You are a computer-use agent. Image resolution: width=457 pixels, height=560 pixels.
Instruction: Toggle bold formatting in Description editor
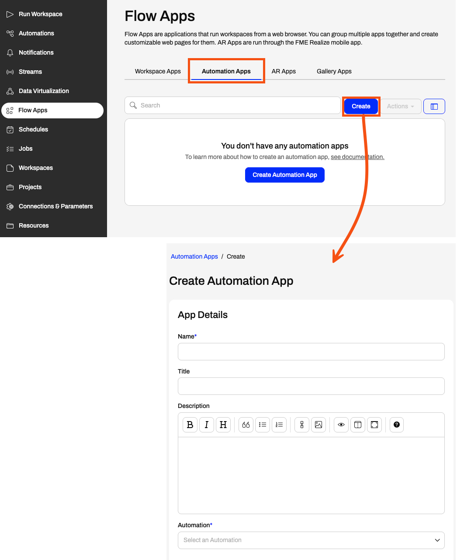pos(190,425)
